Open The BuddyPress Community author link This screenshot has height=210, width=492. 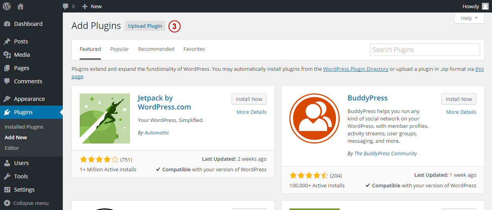tap(386, 154)
